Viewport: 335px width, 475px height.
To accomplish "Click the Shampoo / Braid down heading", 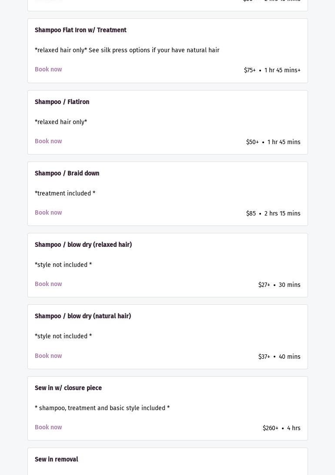I will tap(67, 174).
